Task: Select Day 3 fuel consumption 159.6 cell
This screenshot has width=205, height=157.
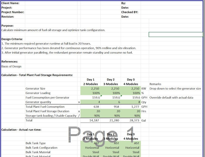Action: [x=131, y=97]
